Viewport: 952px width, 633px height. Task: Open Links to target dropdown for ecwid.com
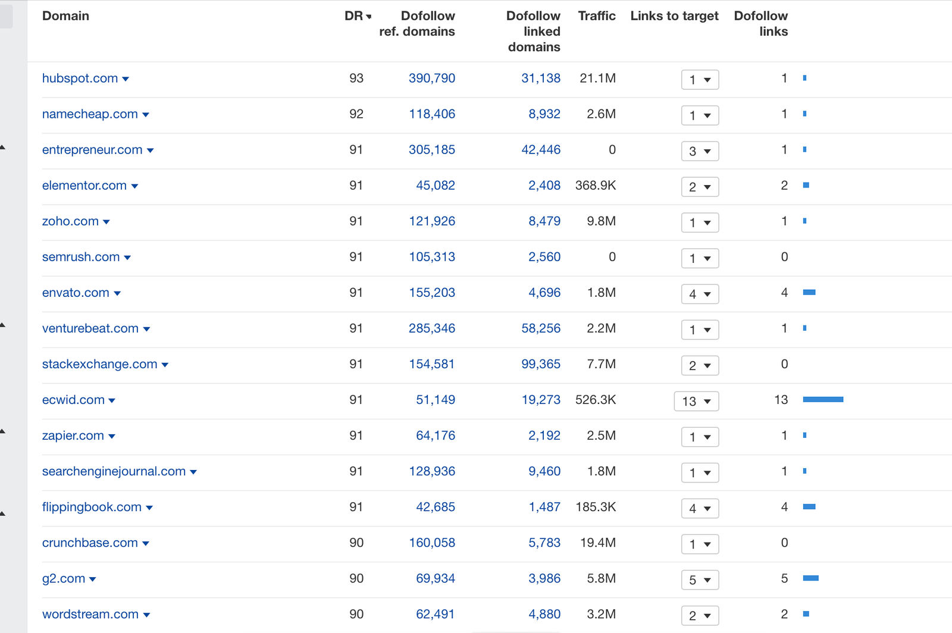click(696, 401)
